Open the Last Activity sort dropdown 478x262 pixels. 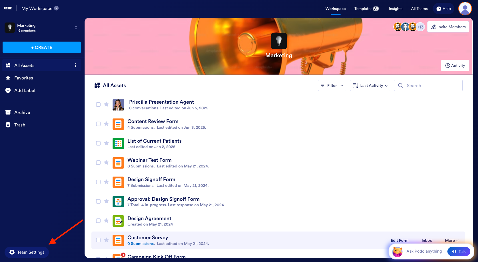pyautogui.click(x=370, y=85)
